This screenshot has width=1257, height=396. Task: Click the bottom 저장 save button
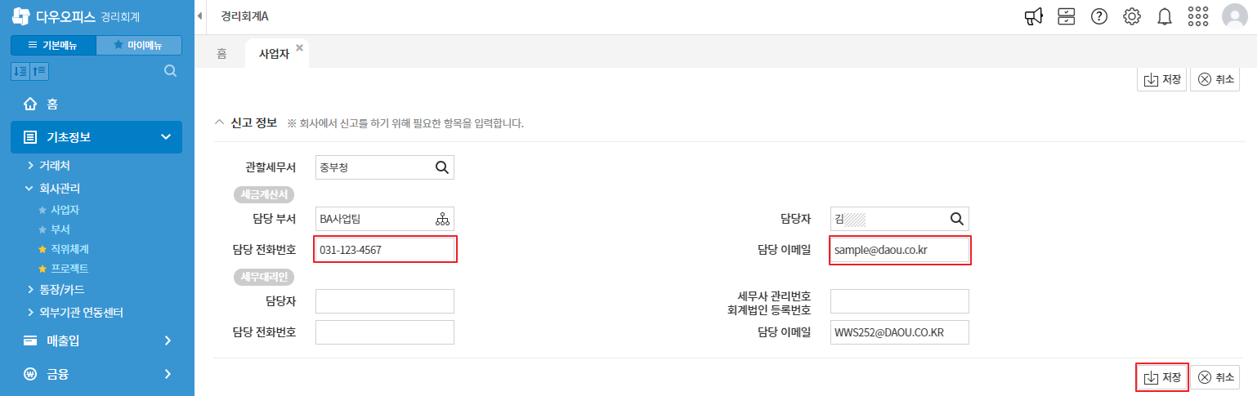click(1161, 377)
